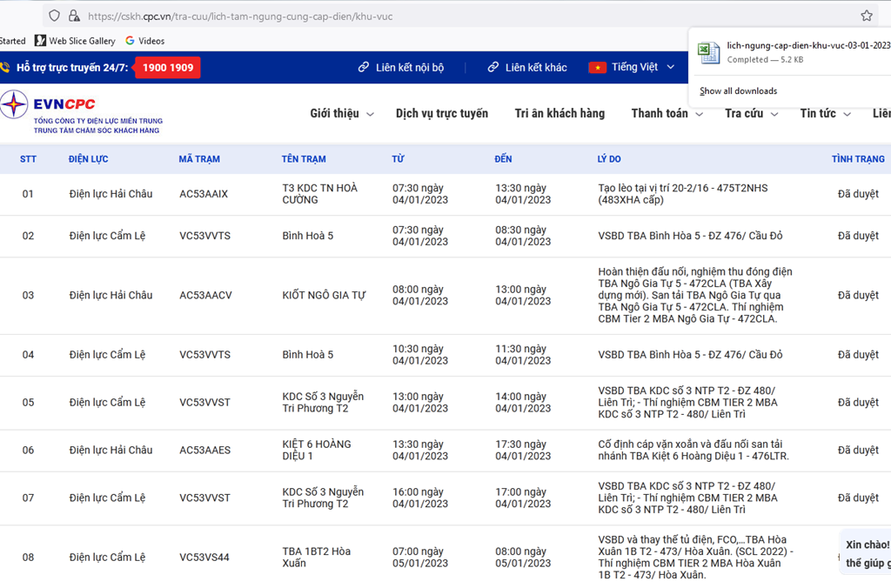891x588 pixels.
Task: Select station name KIỐT NGÔ GIA TỰ
Action: [x=324, y=295]
